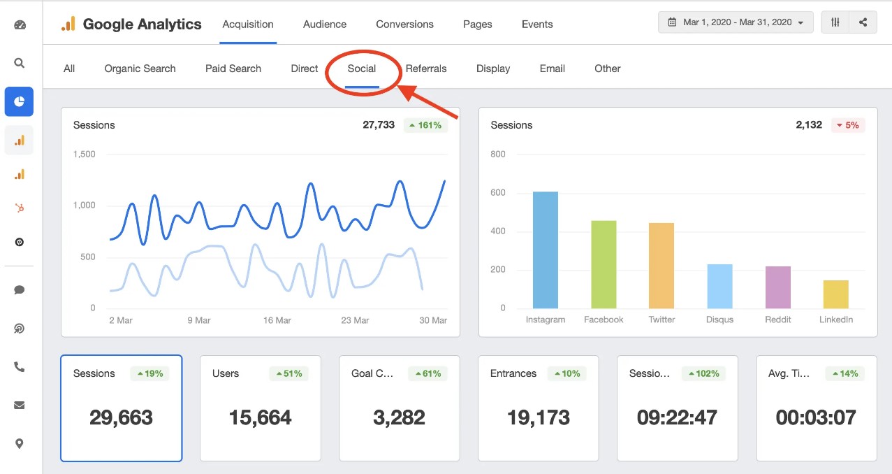Click the chat bubble icon in sidebar
892x474 pixels.
tap(20, 290)
